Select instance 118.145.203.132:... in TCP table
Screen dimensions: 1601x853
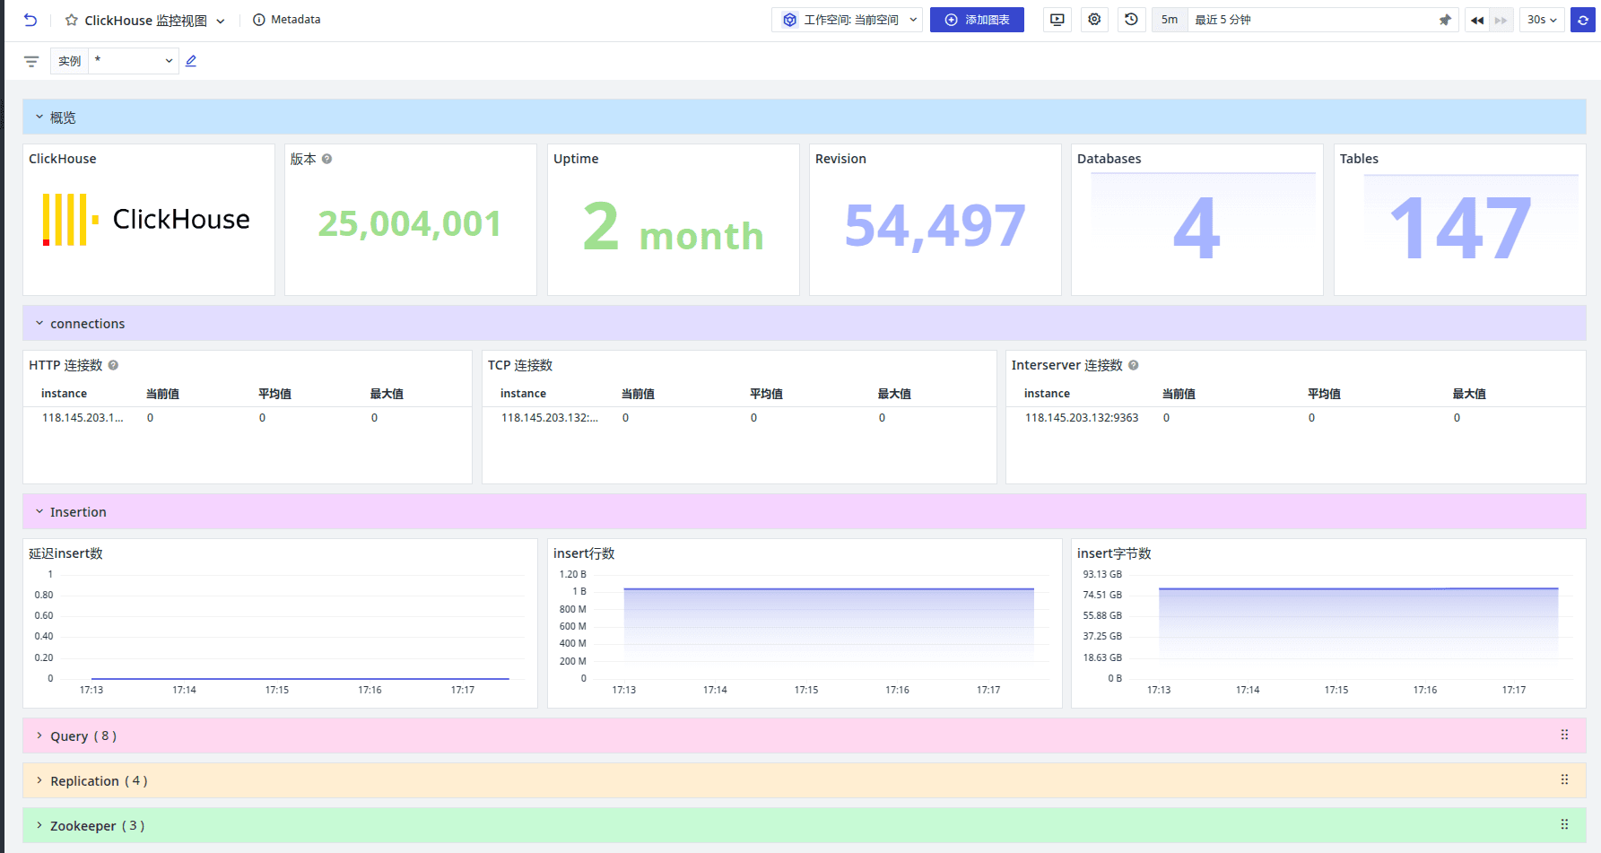pyautogui.click(x=550, y=418)
